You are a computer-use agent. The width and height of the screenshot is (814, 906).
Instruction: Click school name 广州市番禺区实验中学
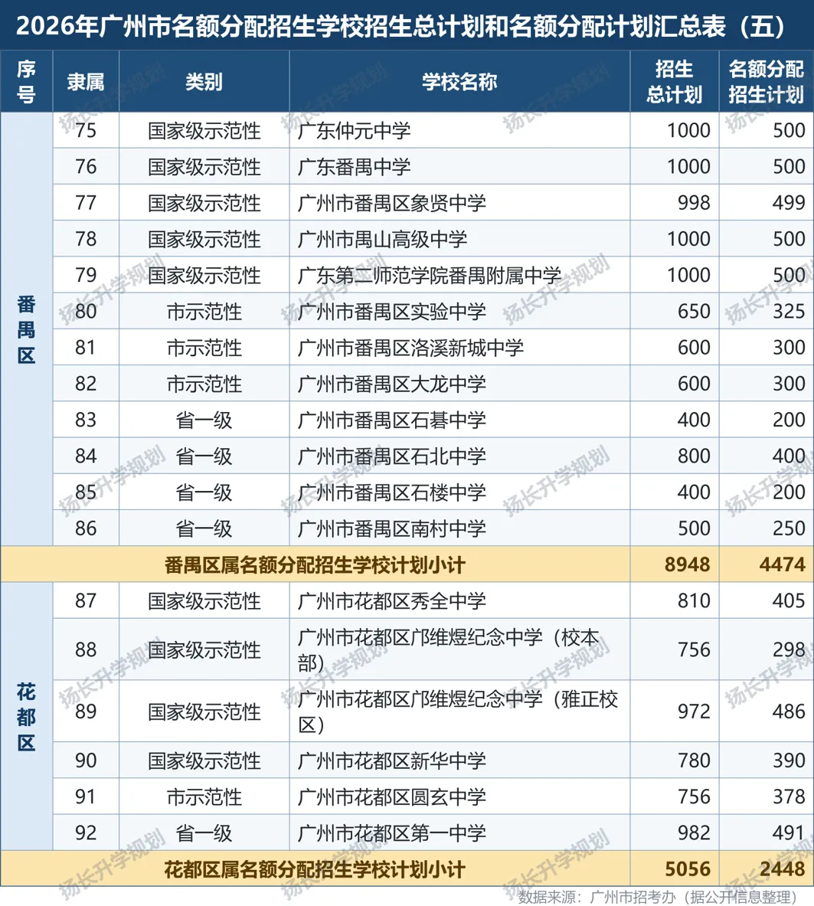coord(392,312)
